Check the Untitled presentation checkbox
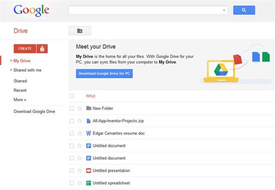This screenshot has width=275, height=190. pyautogui.click(x=71, y=170)
